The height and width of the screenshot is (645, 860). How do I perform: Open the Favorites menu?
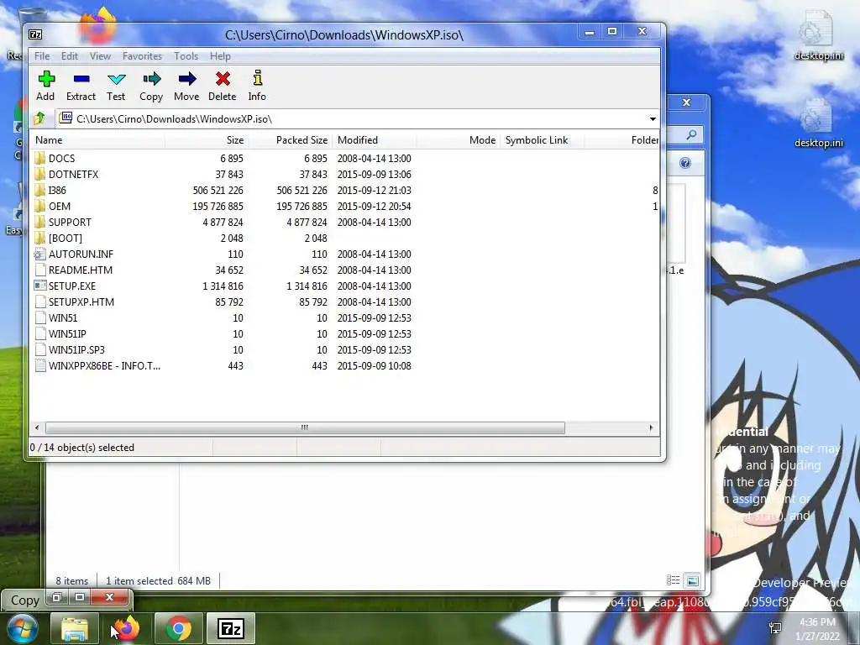142,56
